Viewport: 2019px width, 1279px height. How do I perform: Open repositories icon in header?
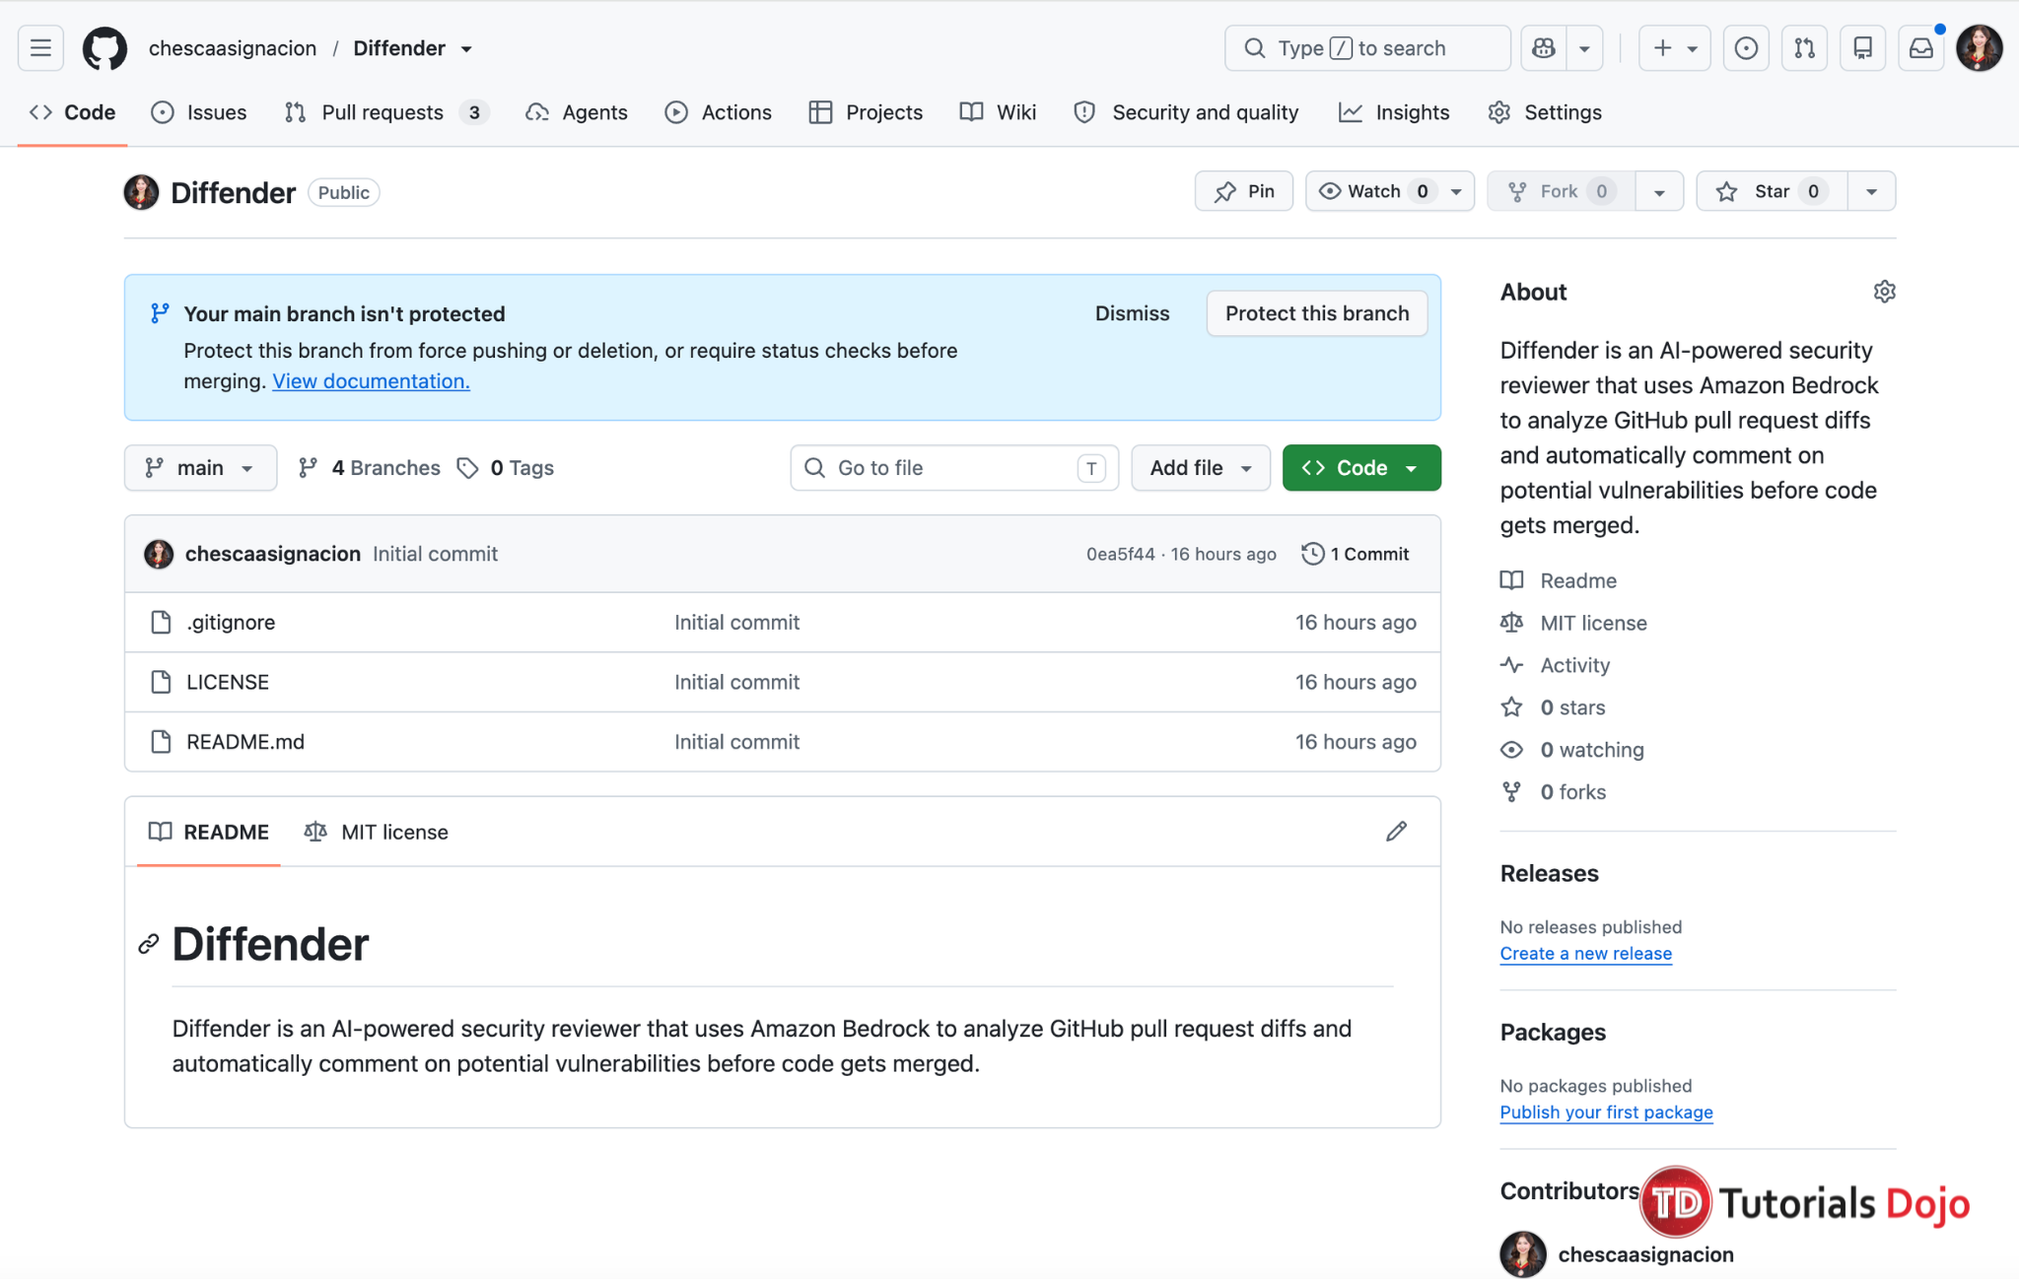[x=1863, y=48]
